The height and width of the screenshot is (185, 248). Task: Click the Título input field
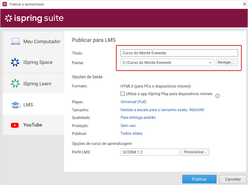click(x=179, y=53)
